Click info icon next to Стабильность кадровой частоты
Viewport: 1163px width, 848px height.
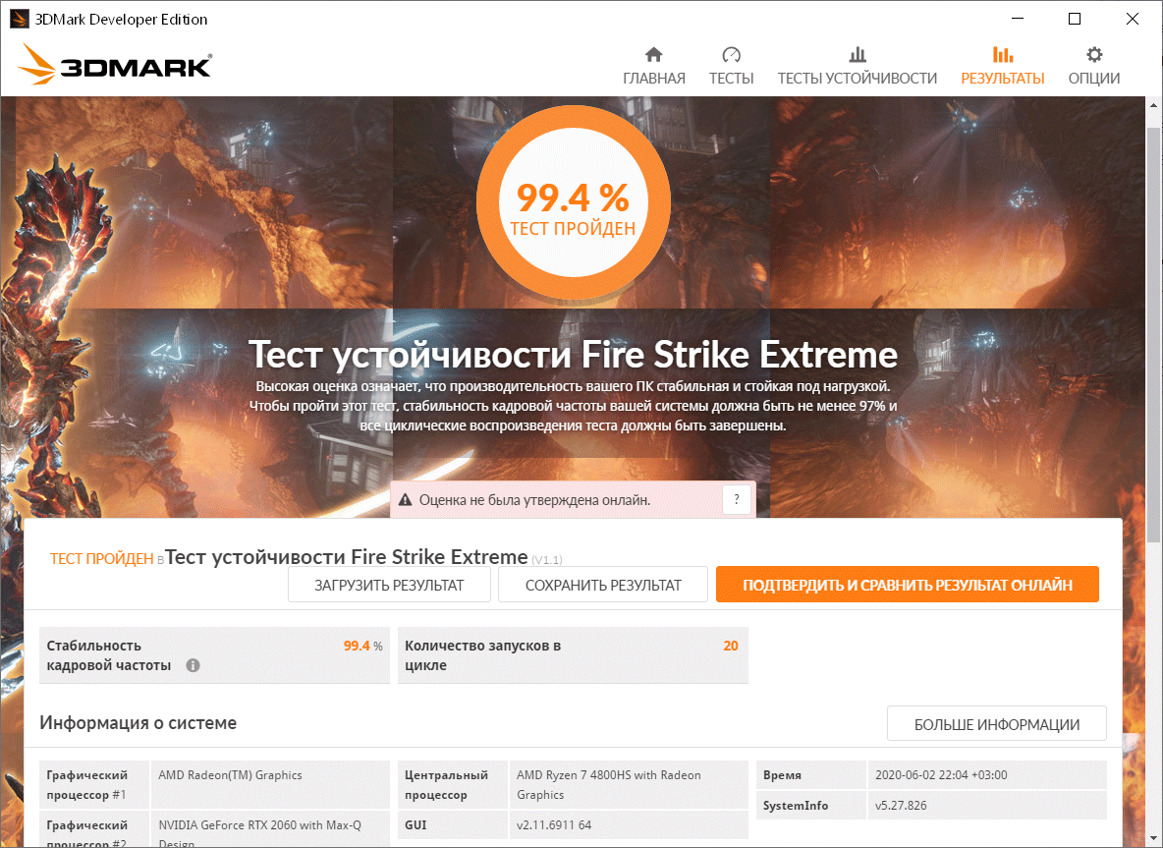193,665
